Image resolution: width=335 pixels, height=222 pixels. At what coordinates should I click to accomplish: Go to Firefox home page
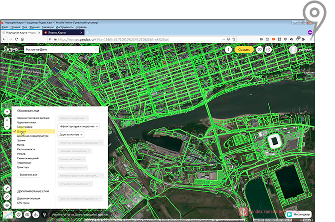coord(22,39)
